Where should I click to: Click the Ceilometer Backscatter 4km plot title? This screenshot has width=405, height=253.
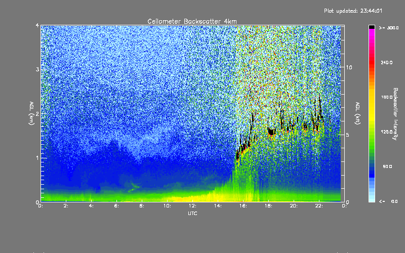point(192,21)
